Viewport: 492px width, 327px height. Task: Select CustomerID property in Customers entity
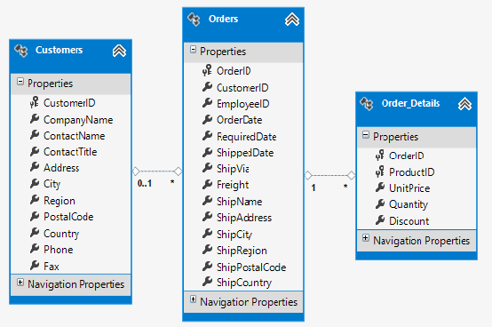[x=69, y=103]
